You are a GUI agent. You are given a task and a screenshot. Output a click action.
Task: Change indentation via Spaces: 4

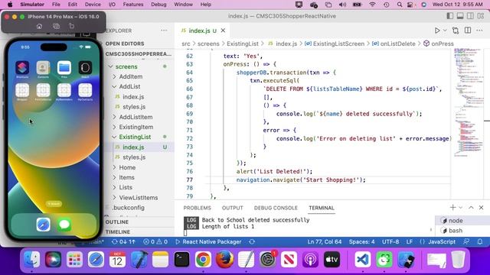pos(362,241)
